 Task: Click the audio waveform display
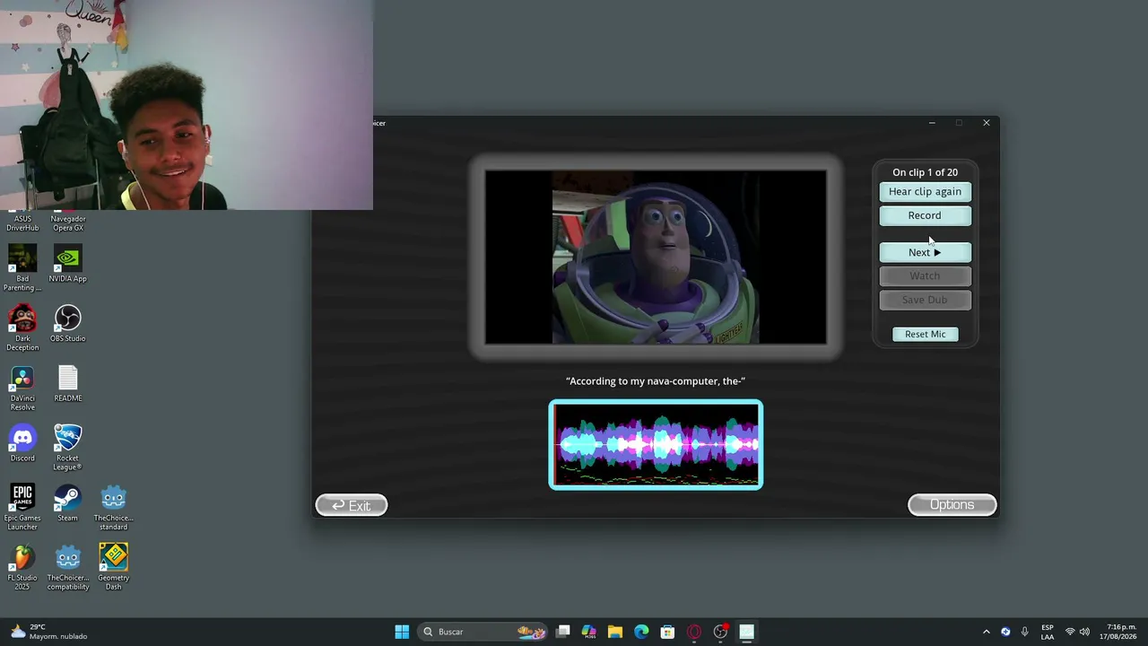coord(656,445)
